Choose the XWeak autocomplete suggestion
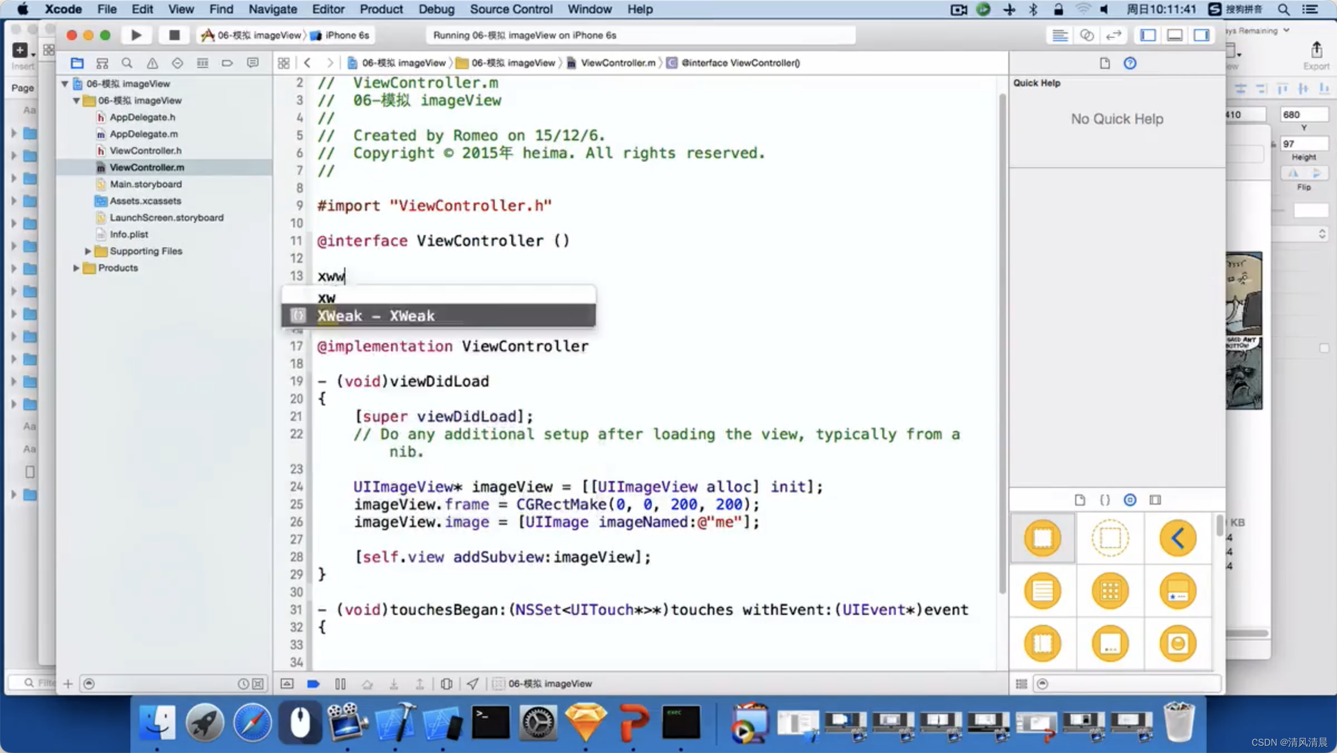Screen dimensions: 1337x753 (x=438, y=316)
